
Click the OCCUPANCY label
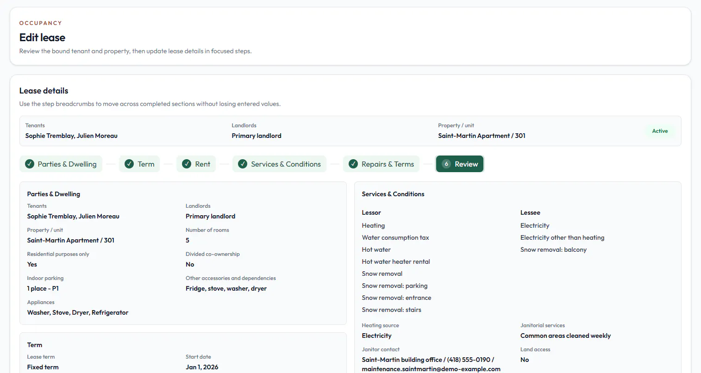41,23
